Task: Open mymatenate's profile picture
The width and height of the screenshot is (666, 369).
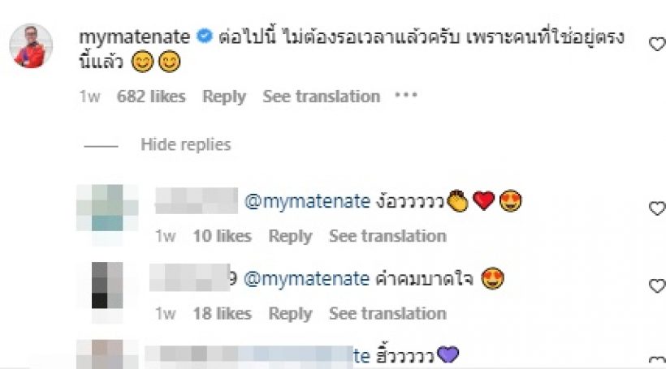Action: point(31,46)
